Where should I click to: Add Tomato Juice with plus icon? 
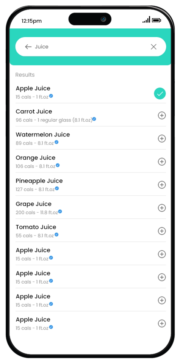[x=162, y=231]
